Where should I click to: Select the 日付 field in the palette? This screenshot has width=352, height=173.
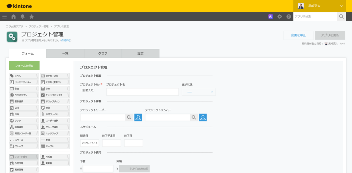(24, 108)
